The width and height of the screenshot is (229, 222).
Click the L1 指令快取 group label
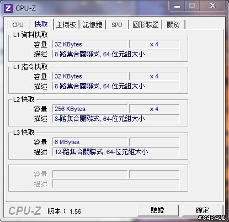pyautogui.click(x=30, y=67)
